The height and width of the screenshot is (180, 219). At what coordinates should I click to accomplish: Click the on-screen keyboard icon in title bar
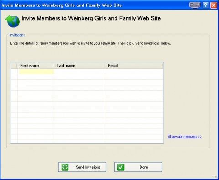click(195, 5)
